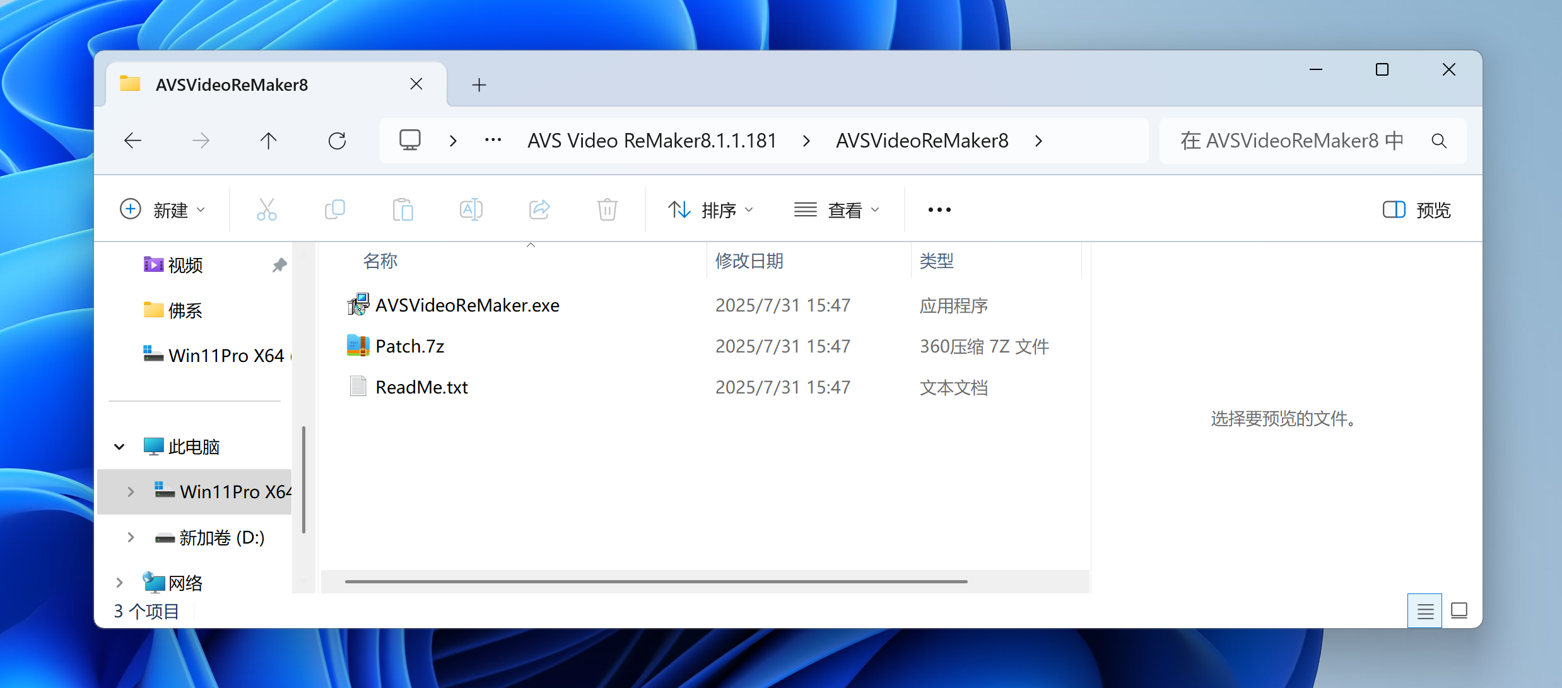Click AVS Video ReMaker8.1.1.181 breadcrumb
Image resolution: width=1562 pixels, height=688 pixels.
[x=652, y=141]
